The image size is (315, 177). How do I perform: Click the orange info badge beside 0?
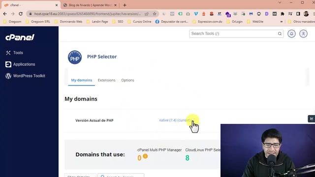145,156
